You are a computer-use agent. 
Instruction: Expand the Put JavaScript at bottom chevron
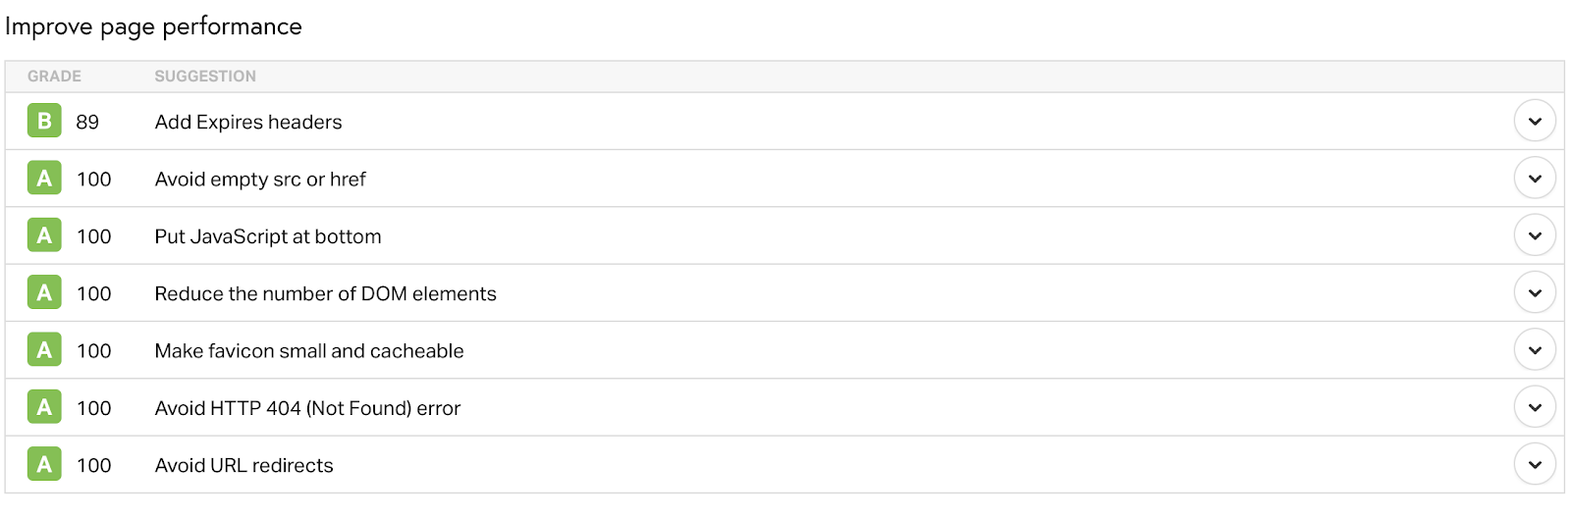[1535, 235]
